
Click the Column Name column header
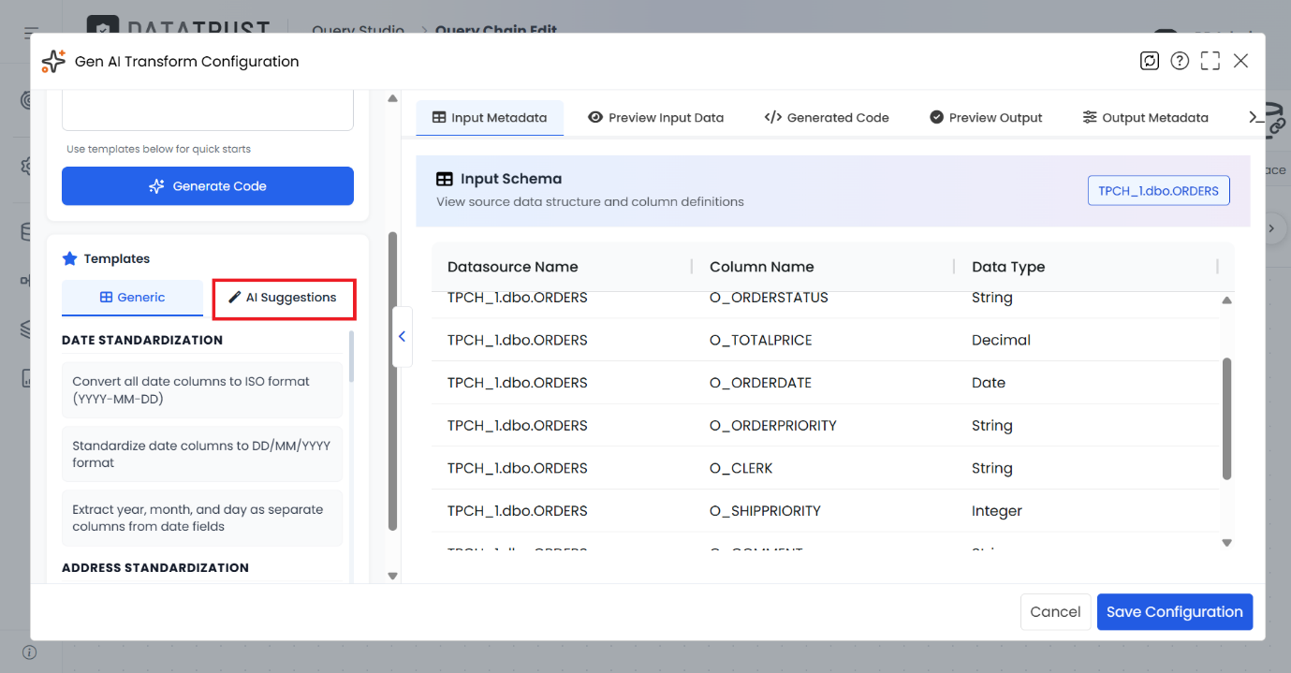762,267
